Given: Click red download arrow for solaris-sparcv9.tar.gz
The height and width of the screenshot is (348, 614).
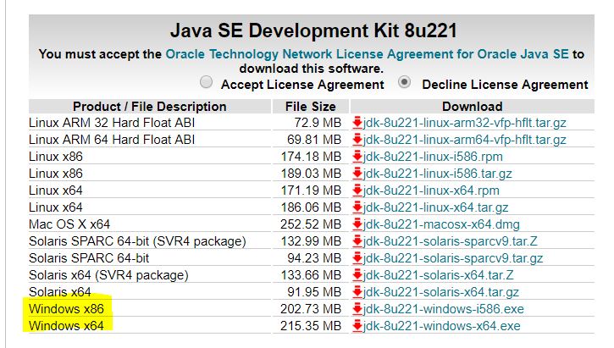Looking at the screenshot, I should click(x=357, y=258).
